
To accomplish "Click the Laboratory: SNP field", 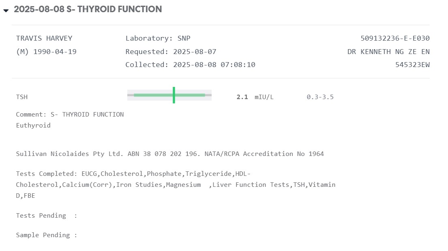I will click(x=158, y=38).
